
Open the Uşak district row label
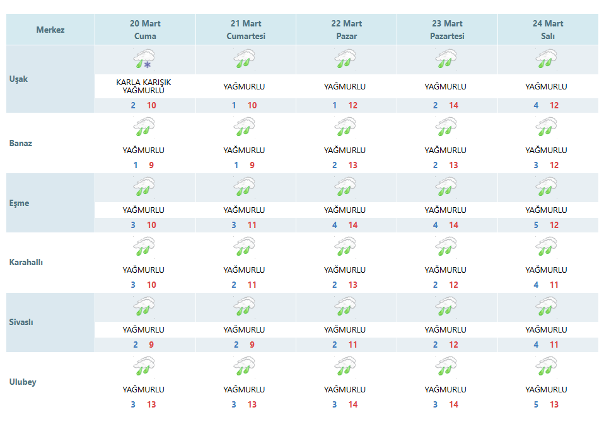coord(18,79)
